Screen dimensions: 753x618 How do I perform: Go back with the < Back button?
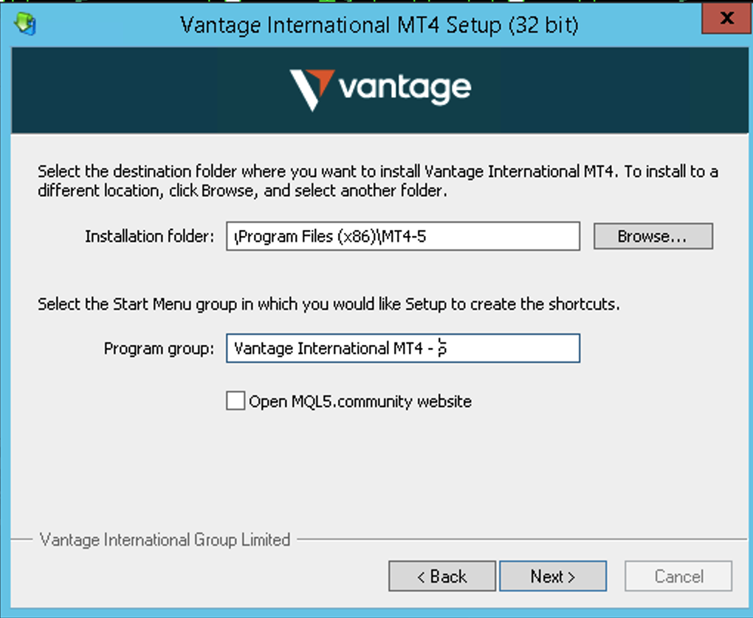point(441,576)
